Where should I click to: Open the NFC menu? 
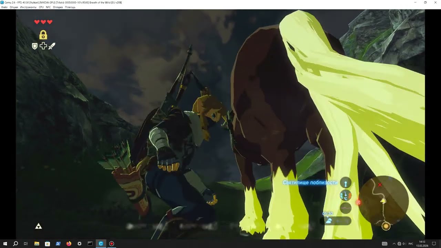click(48, 7)
